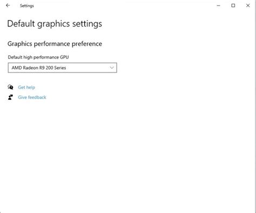Click the empty title bar area between Settings and minimize
Viewport: 256px width, 213px height.
[x=124, y=5]
